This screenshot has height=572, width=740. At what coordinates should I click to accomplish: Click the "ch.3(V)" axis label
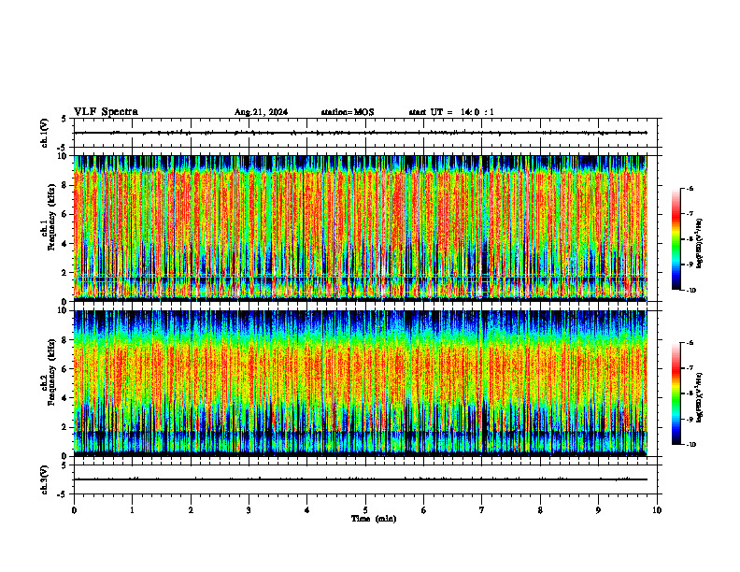[45, 479]
